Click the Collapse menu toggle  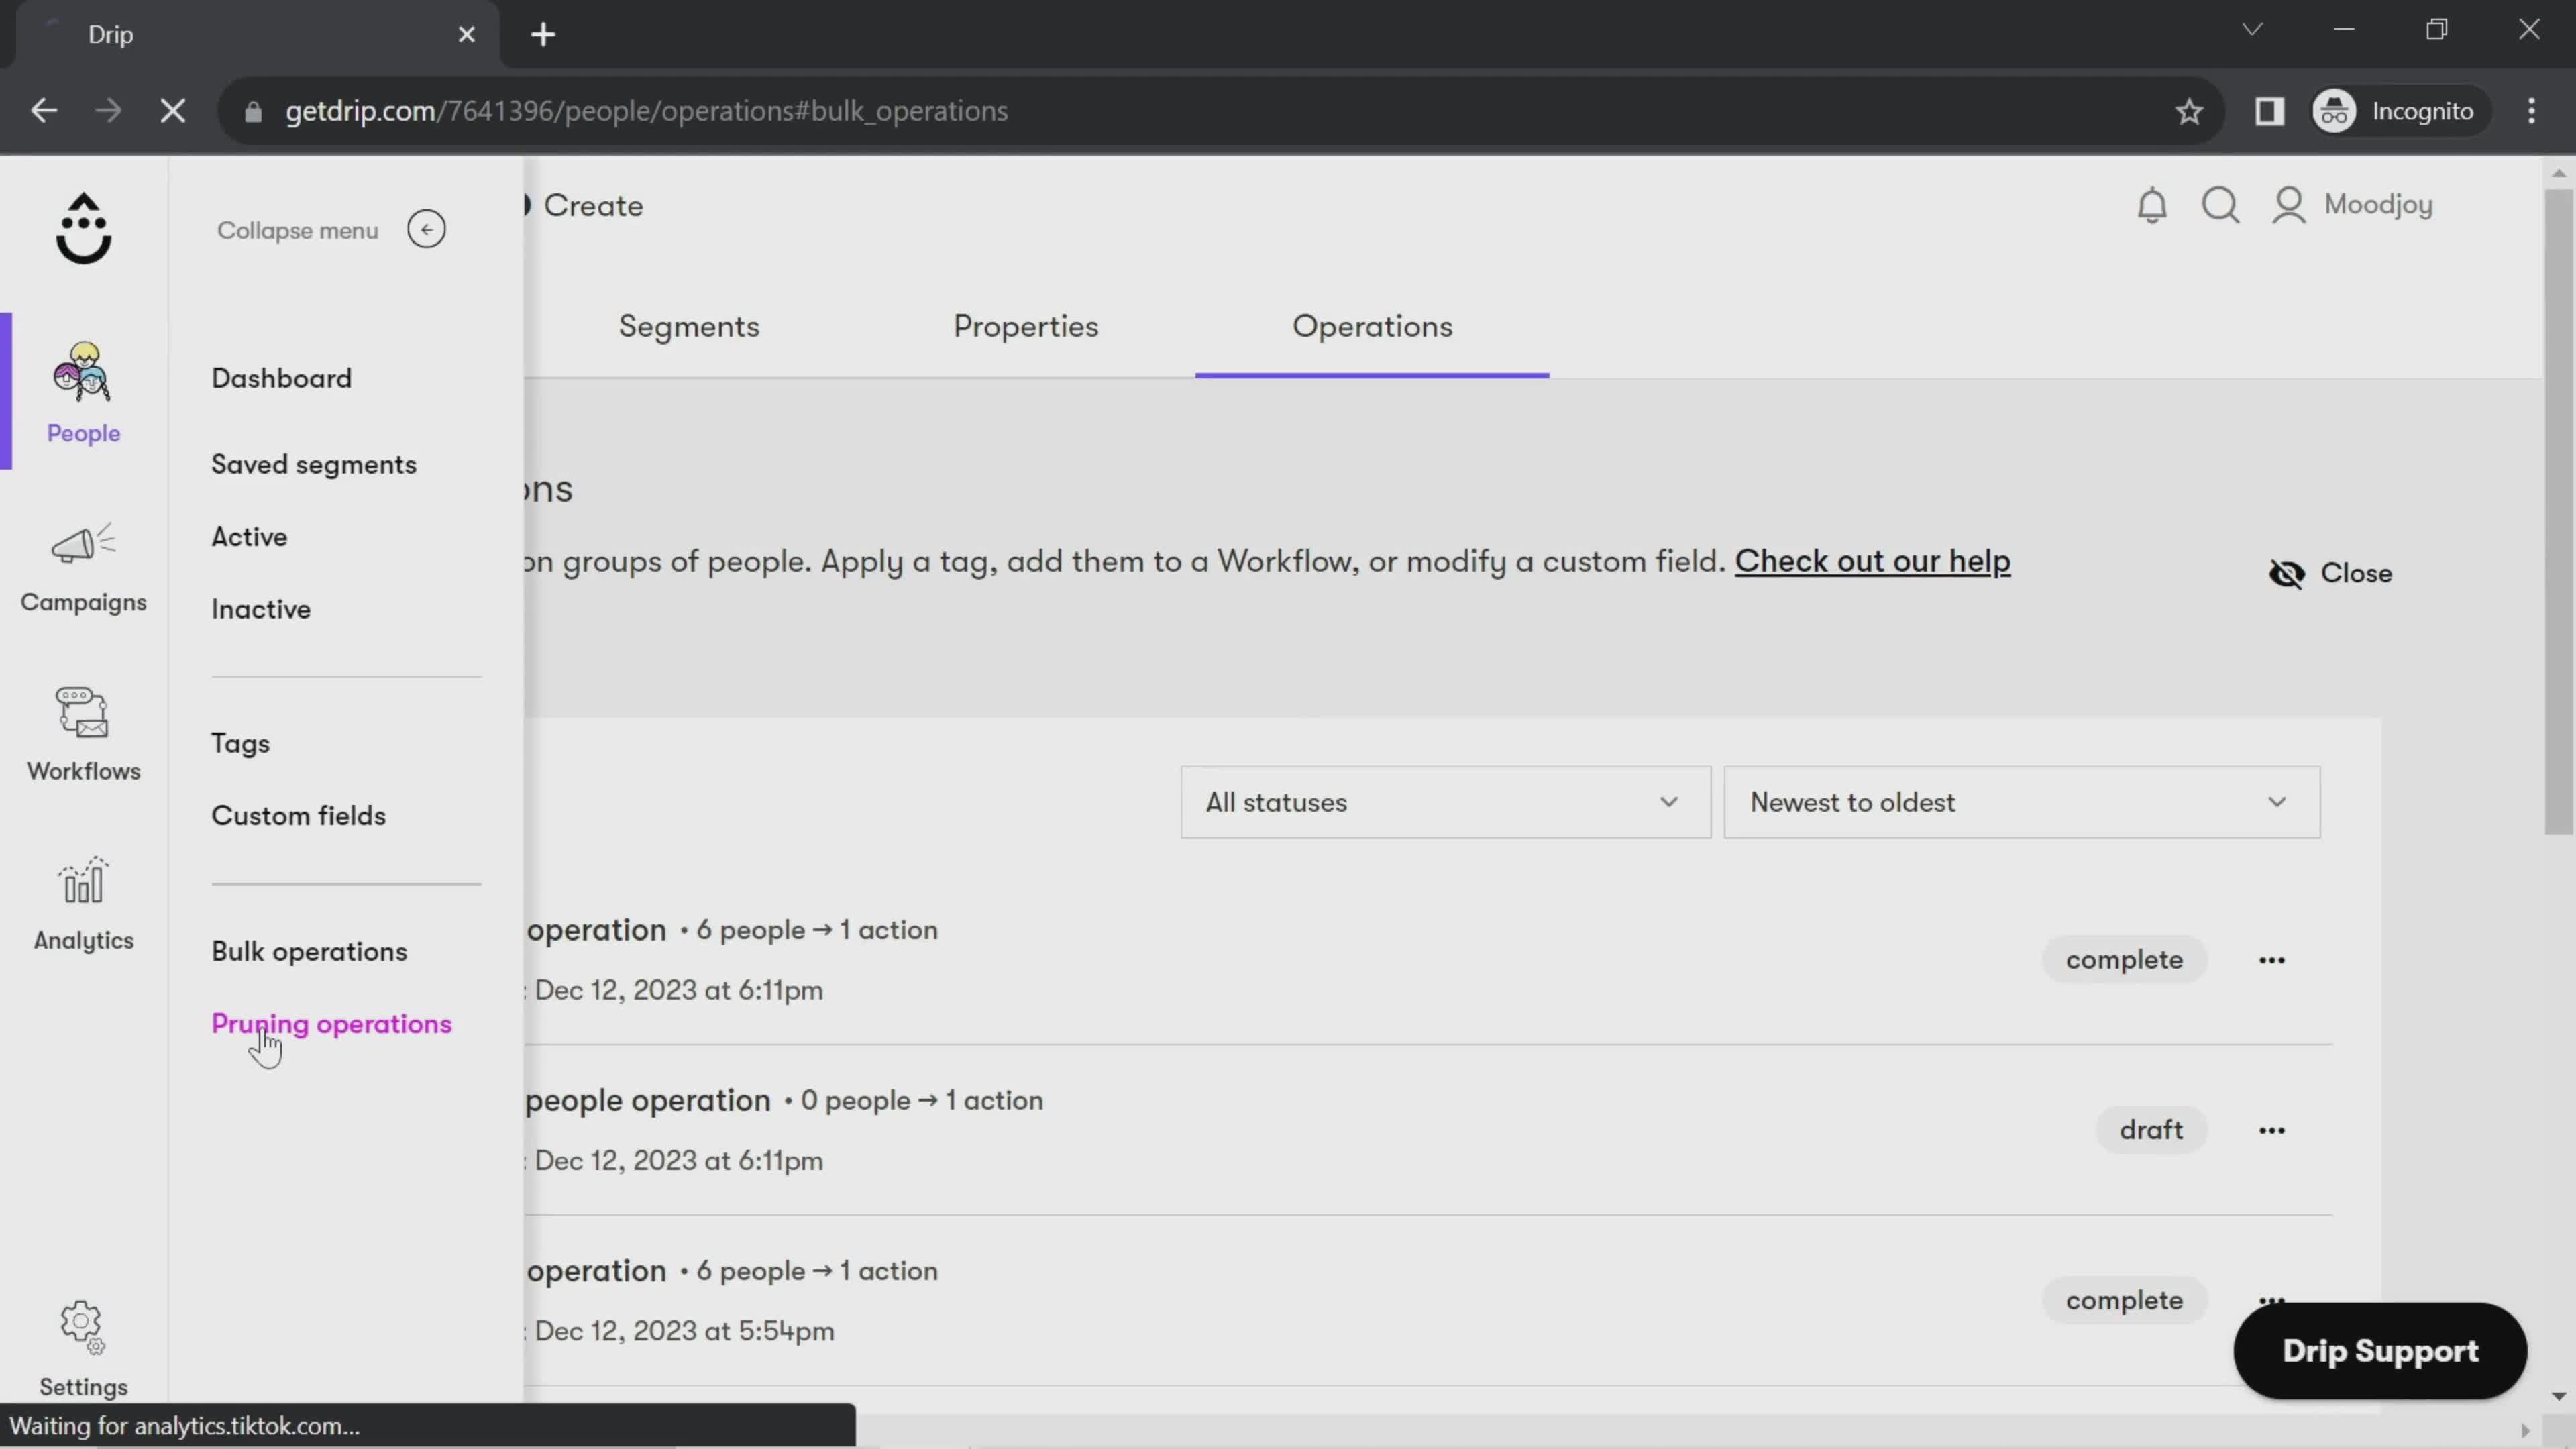(x=427, y=230)
